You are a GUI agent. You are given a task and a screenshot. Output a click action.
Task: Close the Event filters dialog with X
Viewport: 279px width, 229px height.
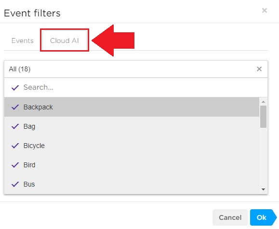point(265,10)
